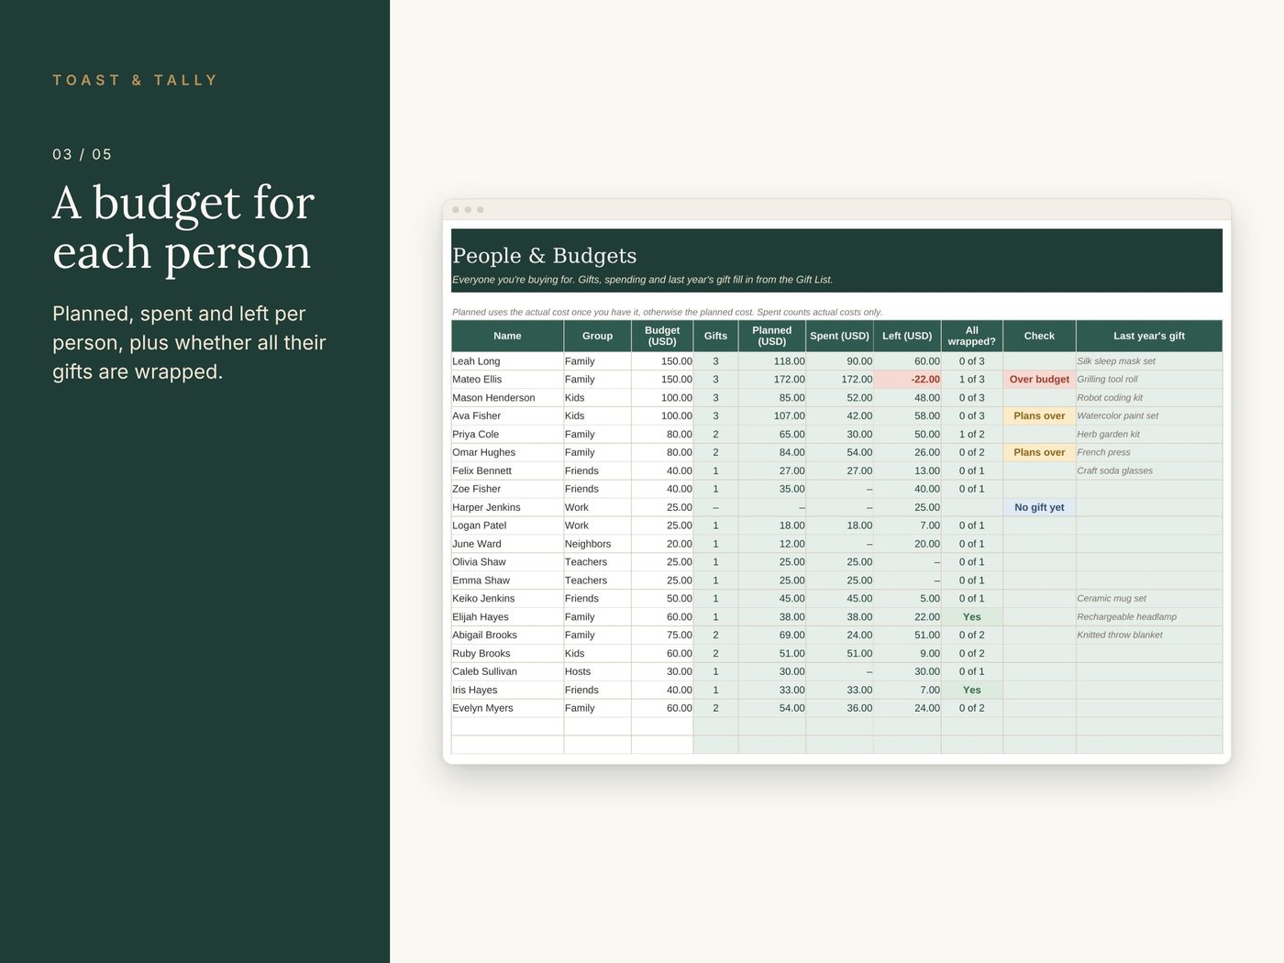Select the "Ceramic mug set" cell
Image resolution: width=1284 pixels, height=963 pixels.
coord(1149,599)
